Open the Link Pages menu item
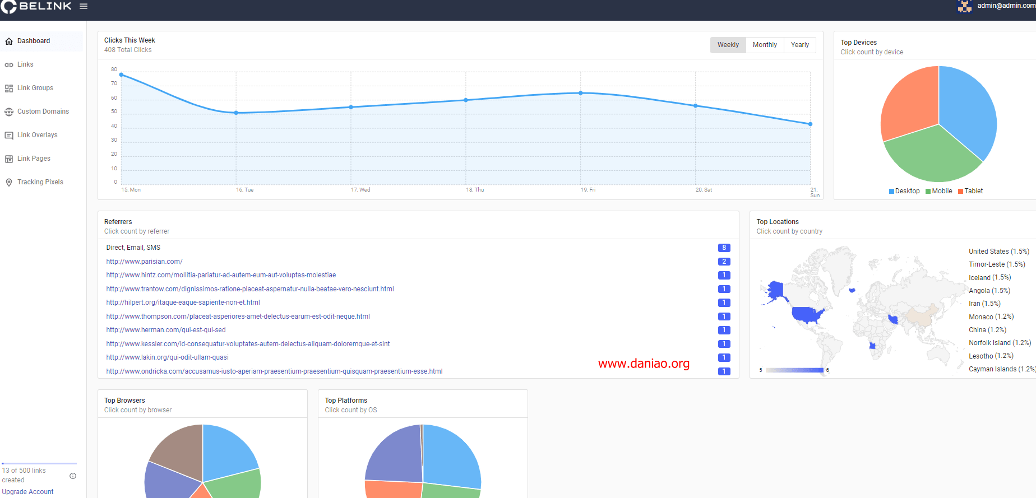 coord(41,159)
